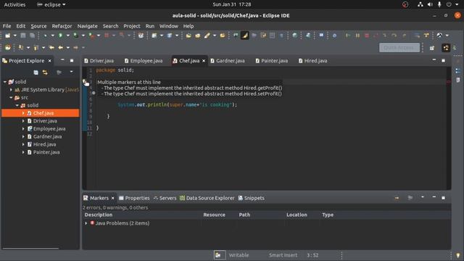Click the Last Edit Location arrow
The image size is (464, 261).
pos(51,47)
